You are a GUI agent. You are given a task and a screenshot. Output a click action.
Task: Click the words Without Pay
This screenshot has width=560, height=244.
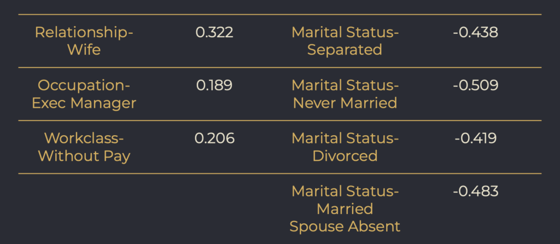point(84,156)
